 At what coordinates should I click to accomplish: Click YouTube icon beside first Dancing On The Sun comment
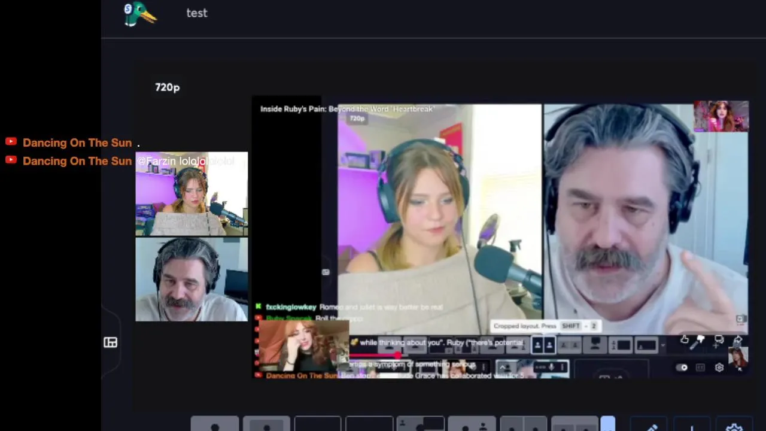[11, 142]
